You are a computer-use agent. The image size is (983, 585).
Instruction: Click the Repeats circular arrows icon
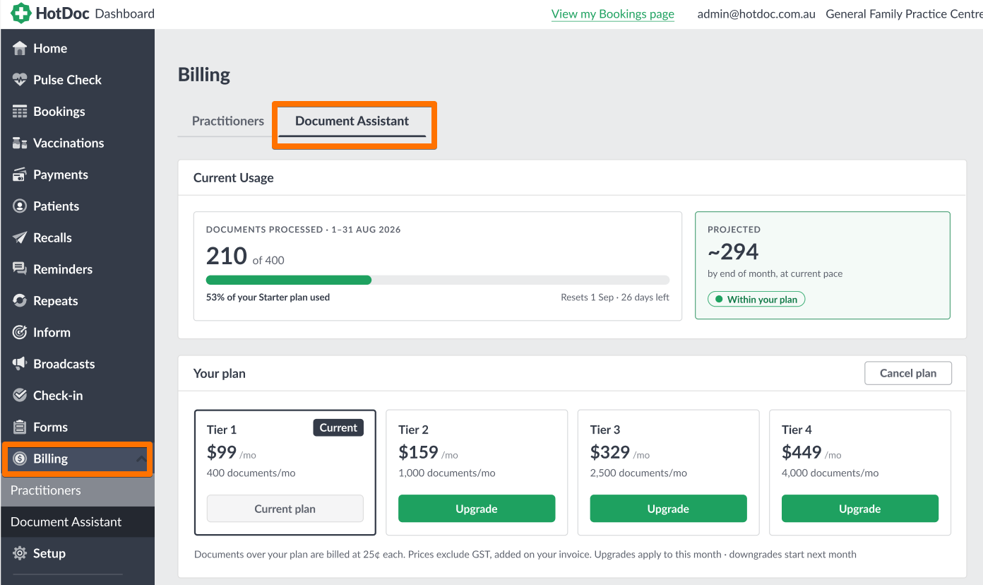click(x=20, y=301)
